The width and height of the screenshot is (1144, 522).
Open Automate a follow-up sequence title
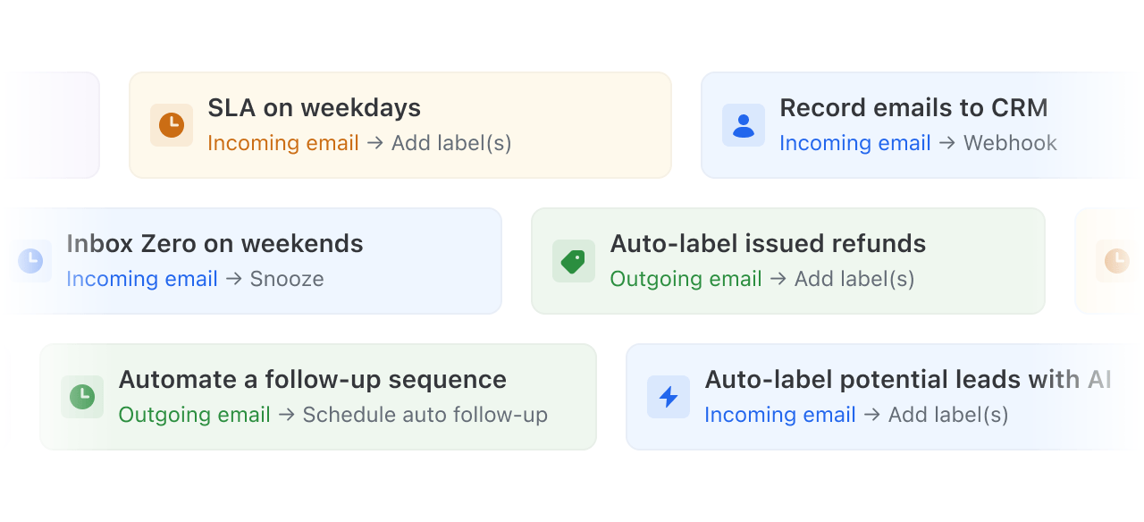pos(312,380)
